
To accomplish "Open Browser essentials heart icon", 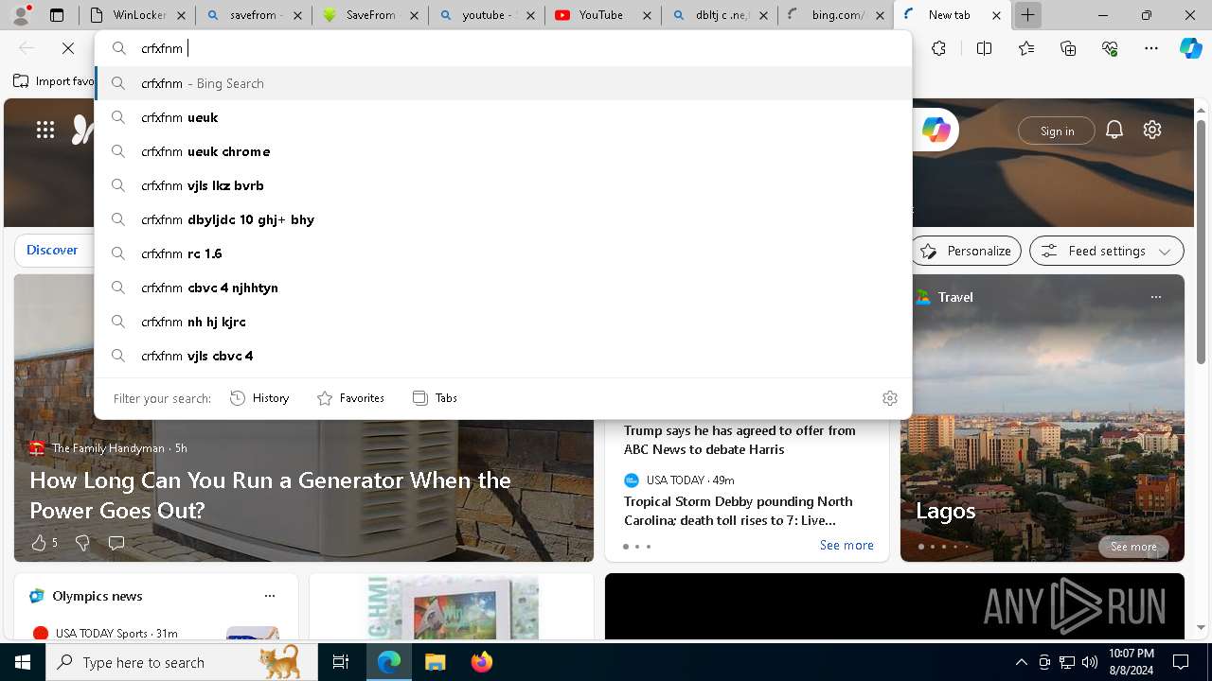I will pos(1110,48).
